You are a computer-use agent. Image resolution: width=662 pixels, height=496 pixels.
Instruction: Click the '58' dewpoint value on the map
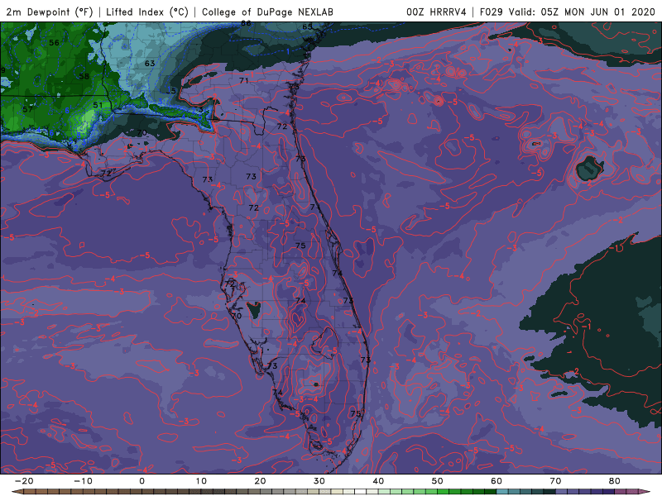tap(84, 76)
